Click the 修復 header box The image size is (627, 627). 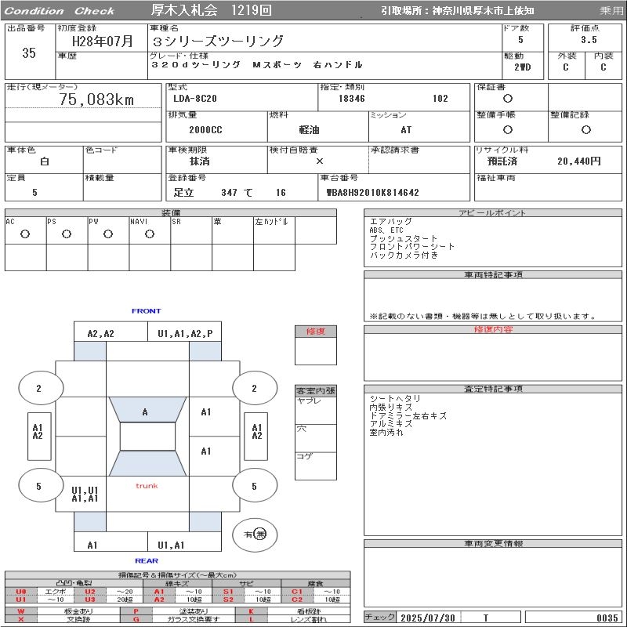(x=316, y=331)
